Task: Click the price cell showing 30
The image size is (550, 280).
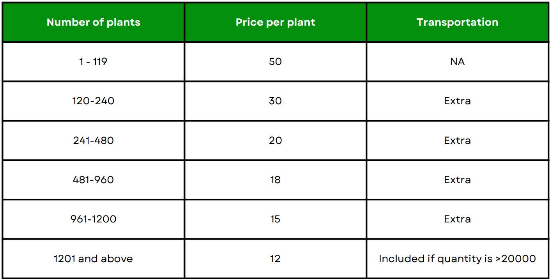Action: [x=275, y=101]
